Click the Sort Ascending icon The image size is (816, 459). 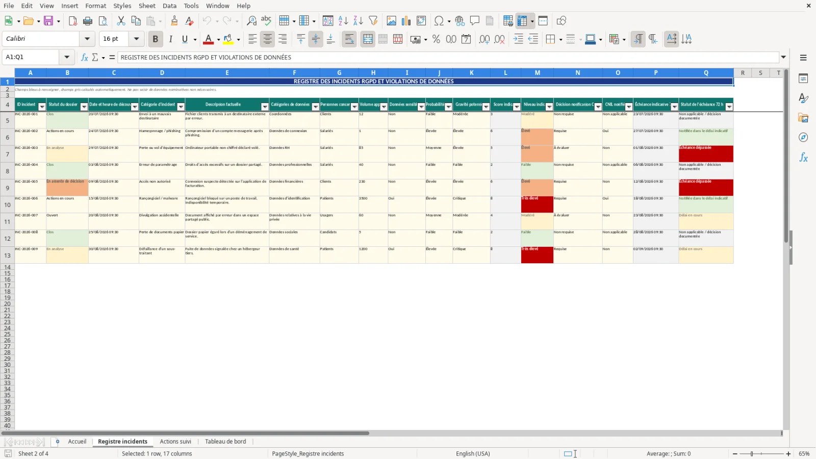[343, 21]
